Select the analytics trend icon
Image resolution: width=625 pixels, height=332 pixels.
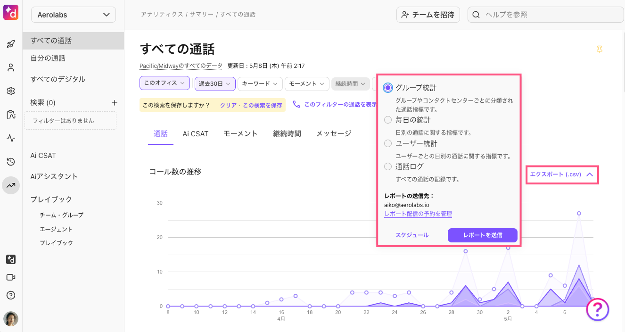point(11,185)
